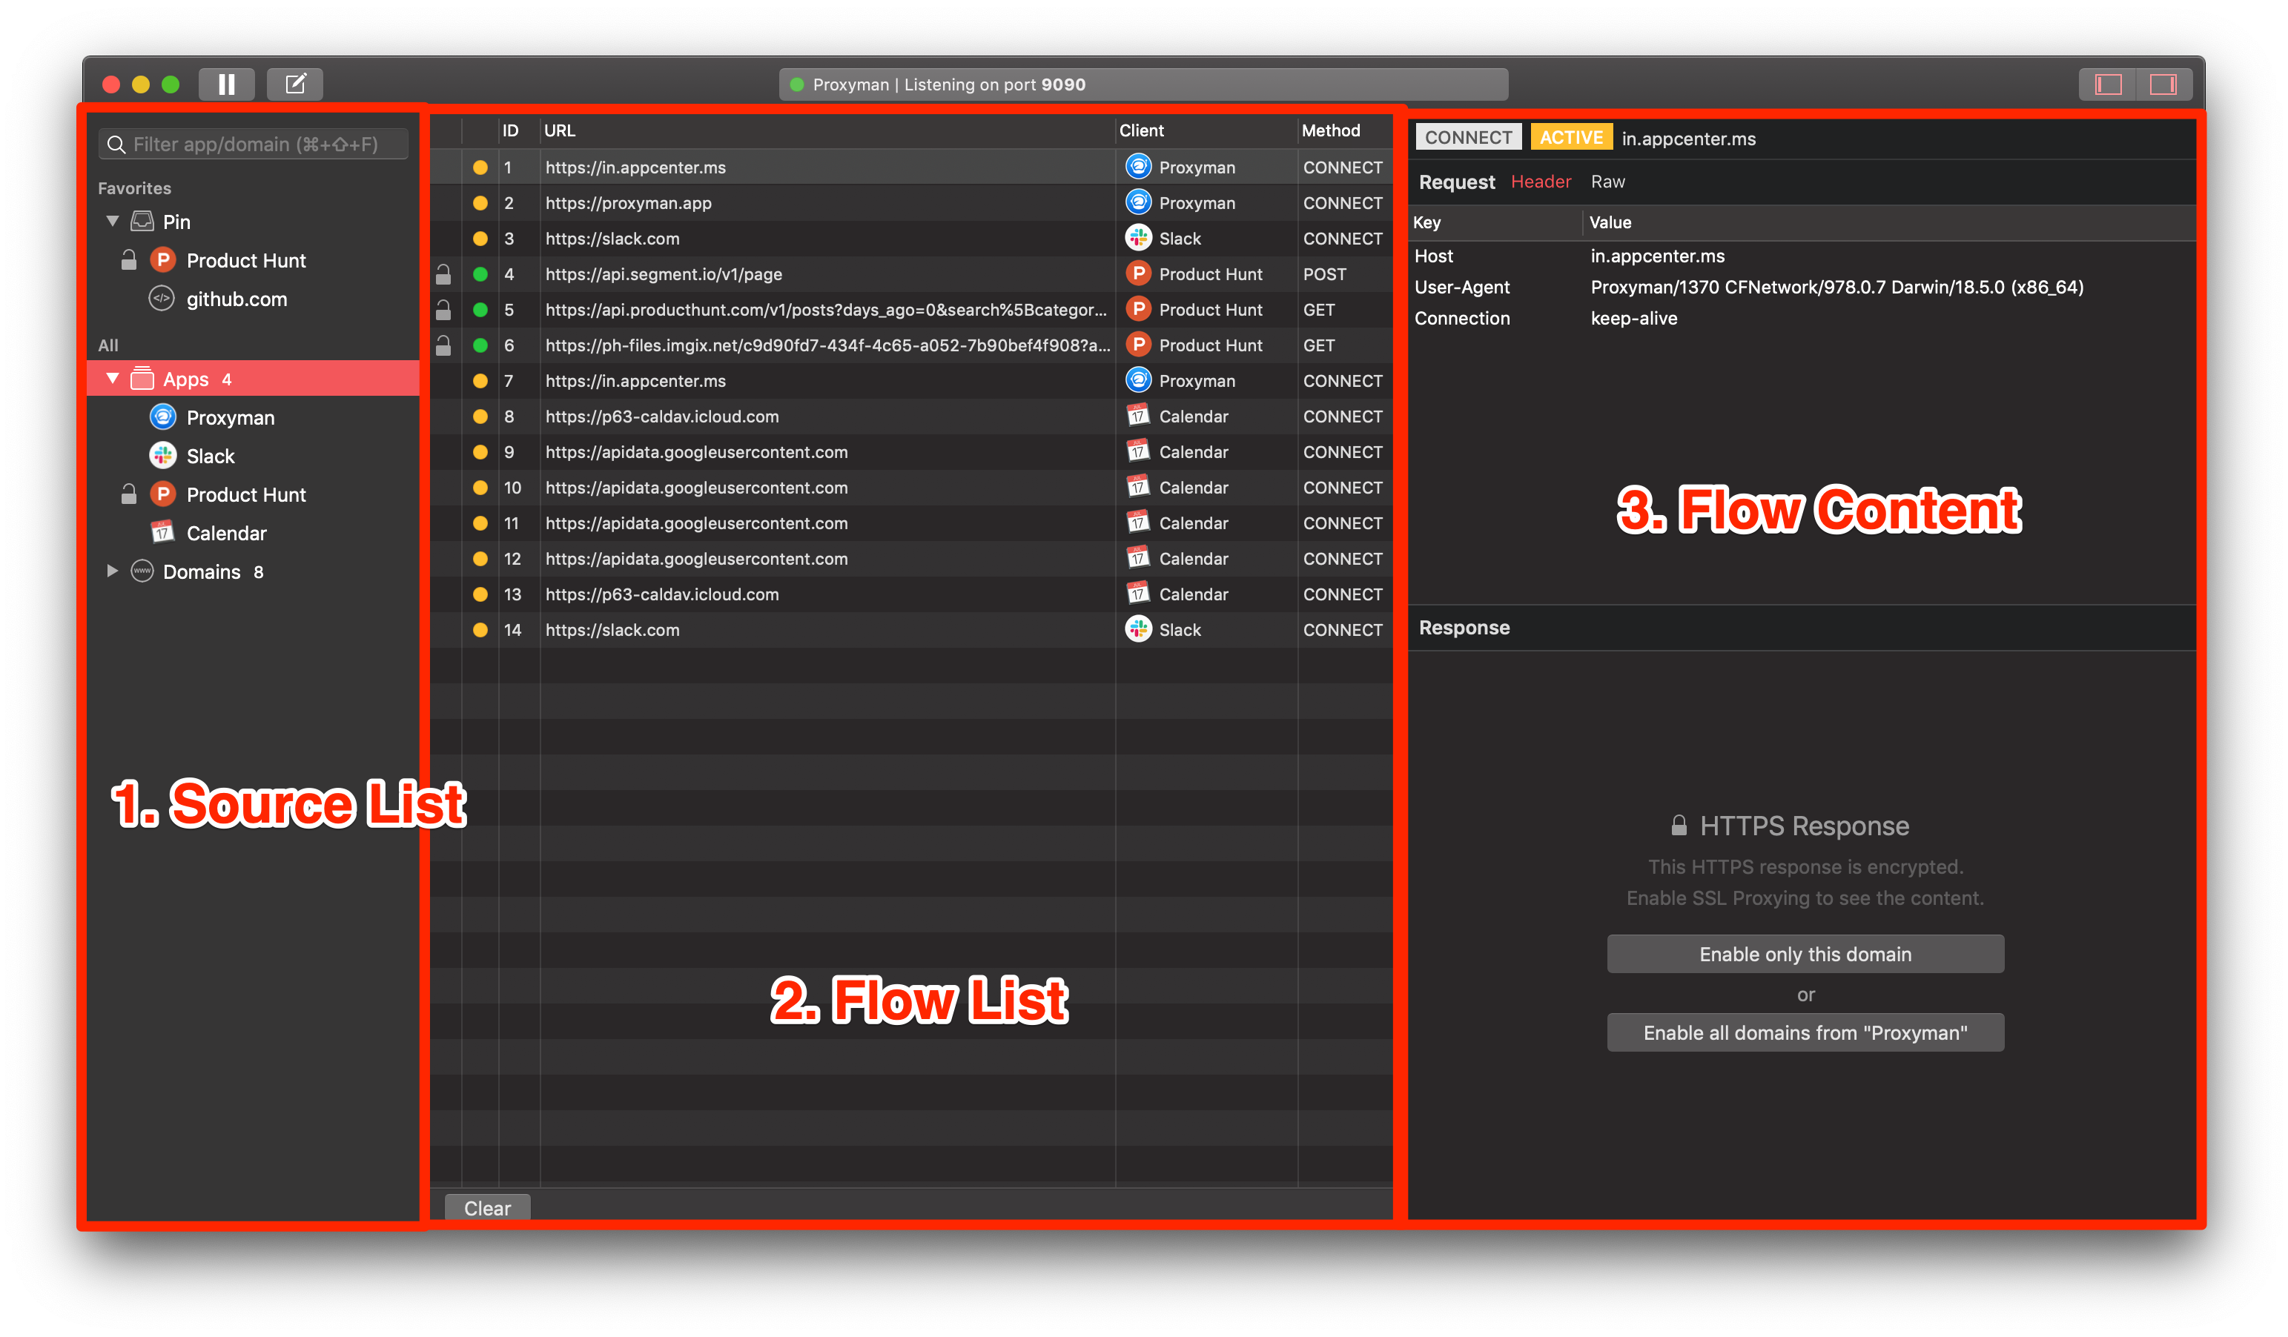Pause traffic capturing with the toolbar pause icon
Viewport: 2288px width, 1337px height.
pyautogui.click(x=226, y=84)
